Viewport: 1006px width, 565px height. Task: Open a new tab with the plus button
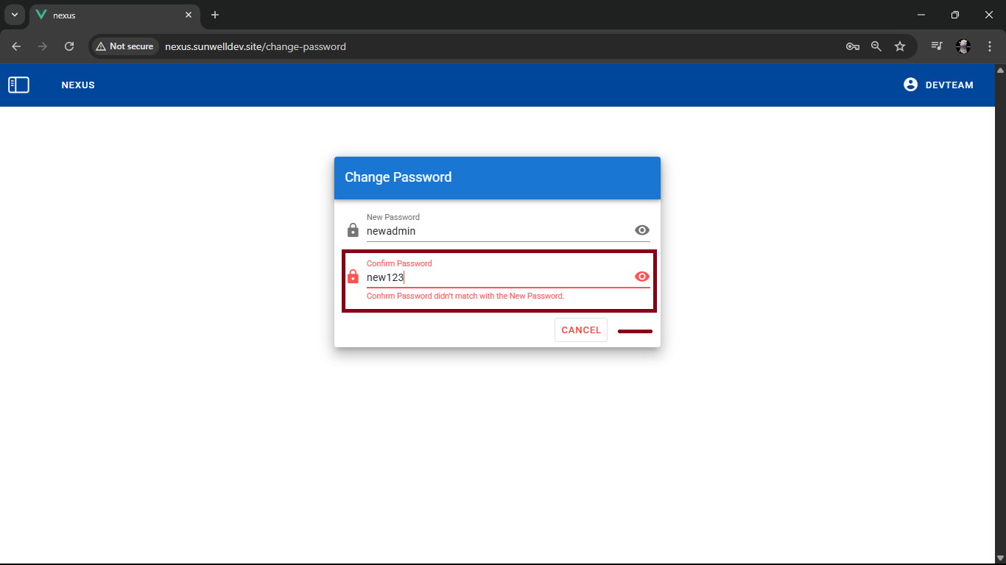coord(214,15)
